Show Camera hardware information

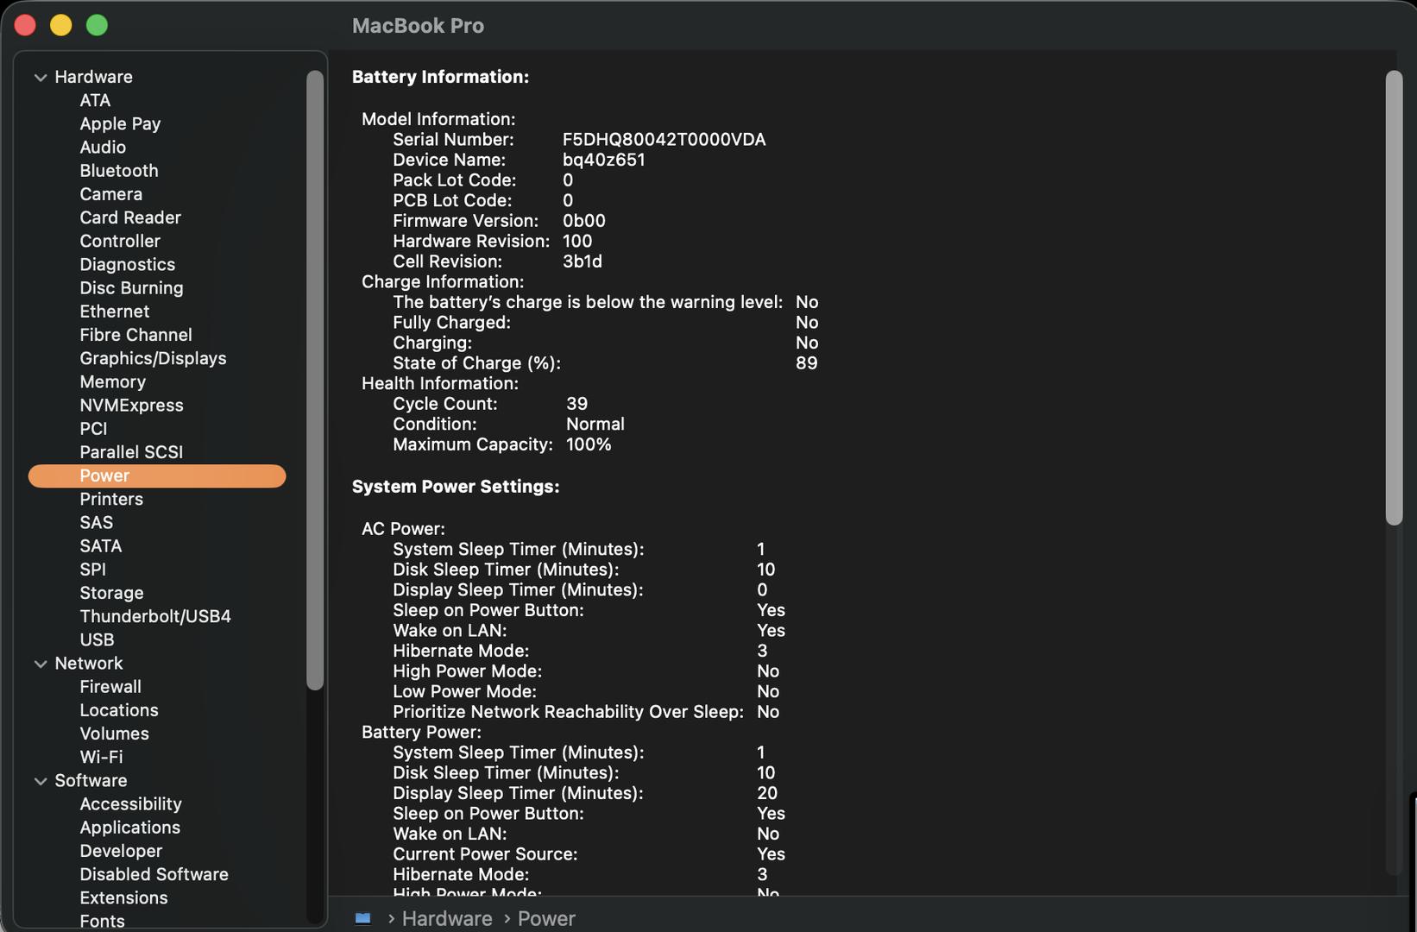110,194
